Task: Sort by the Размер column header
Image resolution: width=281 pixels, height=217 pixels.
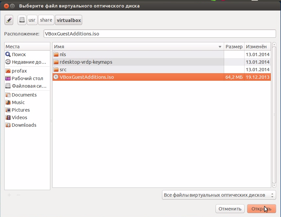Action: 234,47
